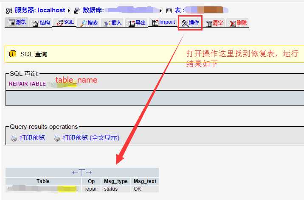Click the SQL script icon
Screen dimensions: 304x200
click(x=60, y=22)
